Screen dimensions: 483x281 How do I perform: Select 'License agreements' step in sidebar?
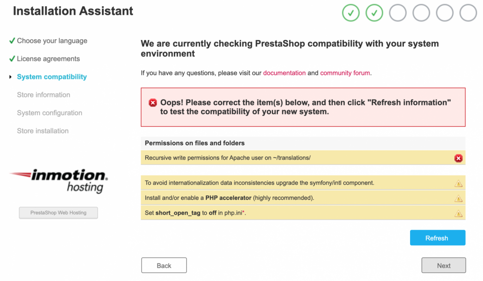click(x=48, y=59)
